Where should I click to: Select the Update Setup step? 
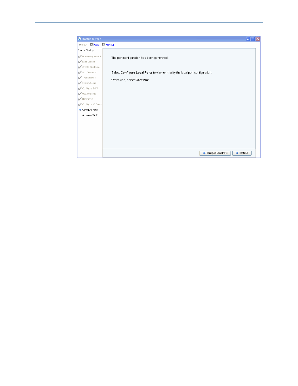click(89, 94)
